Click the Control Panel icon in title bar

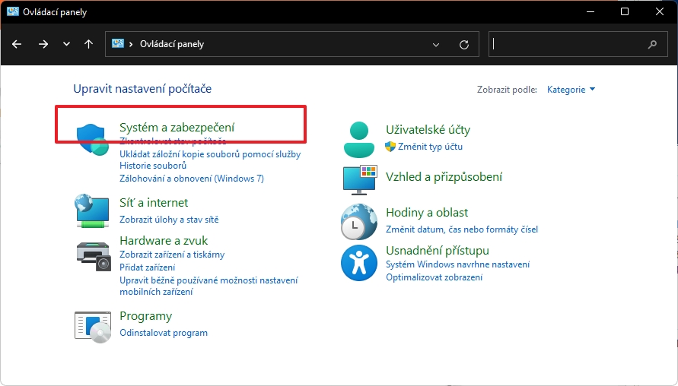tap(12, 11)
